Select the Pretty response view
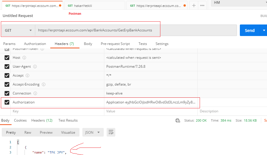 (11, 132)
